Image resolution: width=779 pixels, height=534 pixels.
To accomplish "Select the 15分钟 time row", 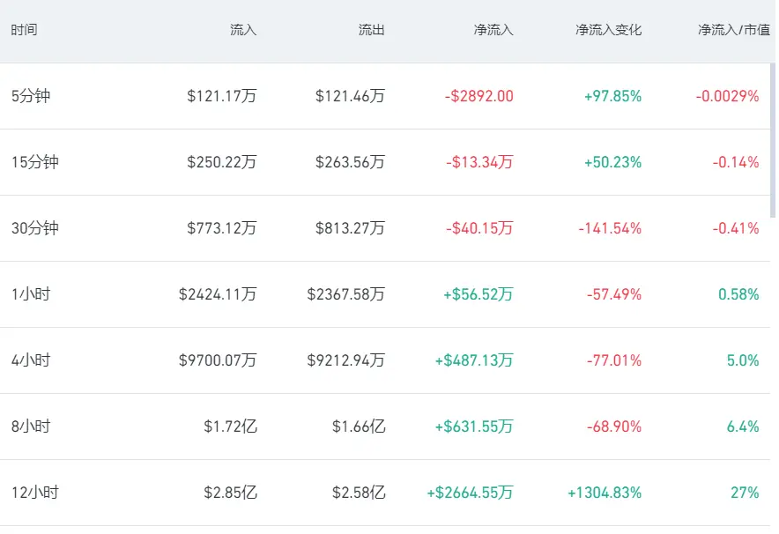I will point(385,162).
